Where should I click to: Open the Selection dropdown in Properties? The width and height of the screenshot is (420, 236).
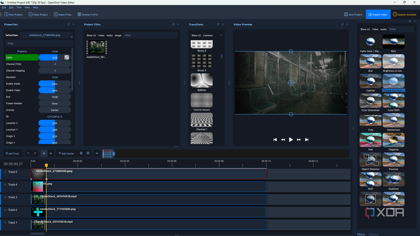tap(72, 35)
